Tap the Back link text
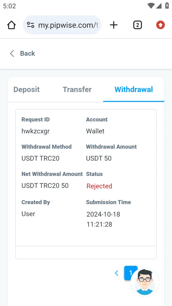172x306 pixels. coord(28,53)
